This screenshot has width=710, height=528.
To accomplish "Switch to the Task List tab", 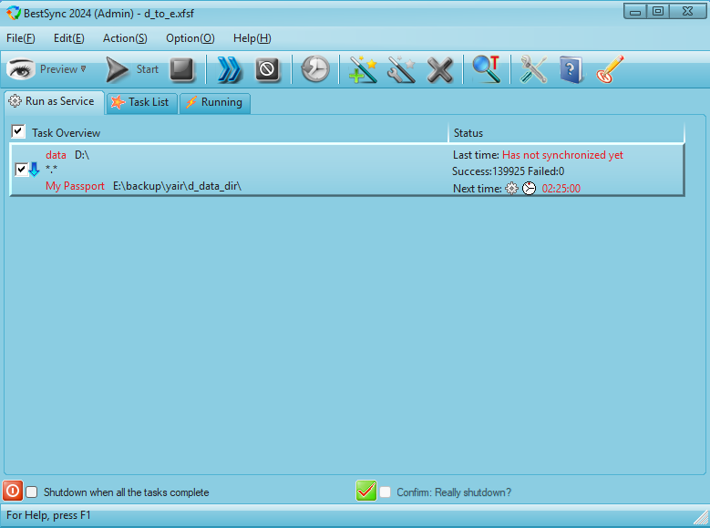I will (x=142, y=102).
